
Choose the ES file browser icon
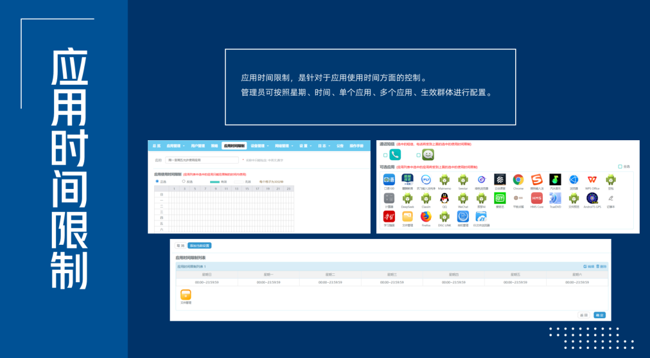(481, 217)
